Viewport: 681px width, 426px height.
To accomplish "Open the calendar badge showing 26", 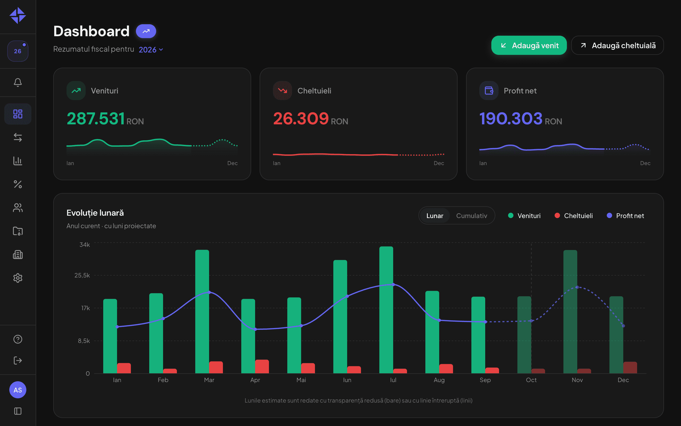I will pyautogui.click(x=18, y=51).
